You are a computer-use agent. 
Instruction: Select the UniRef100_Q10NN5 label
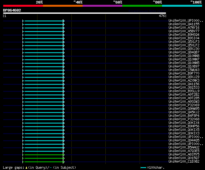point(184,63)
